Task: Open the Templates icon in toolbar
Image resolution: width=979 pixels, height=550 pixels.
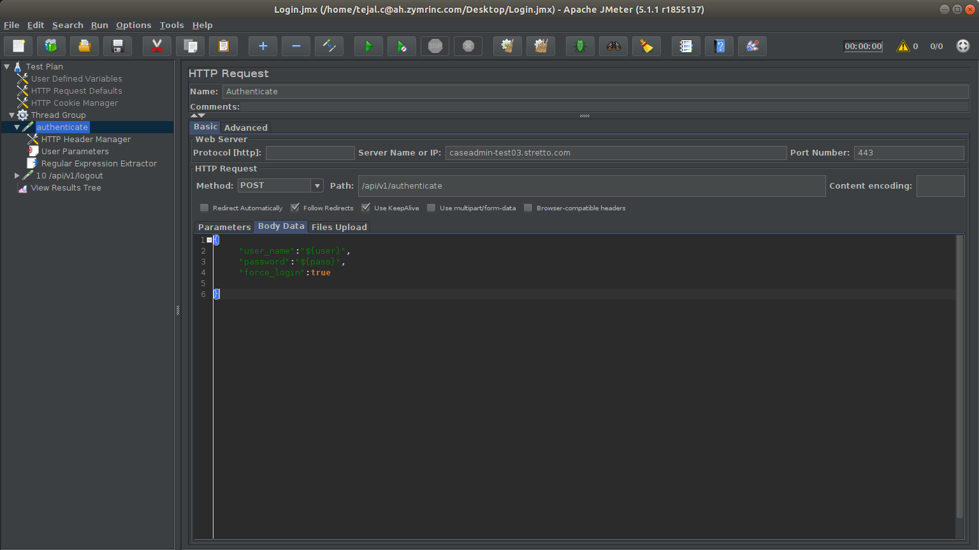Action: [51, 46]
